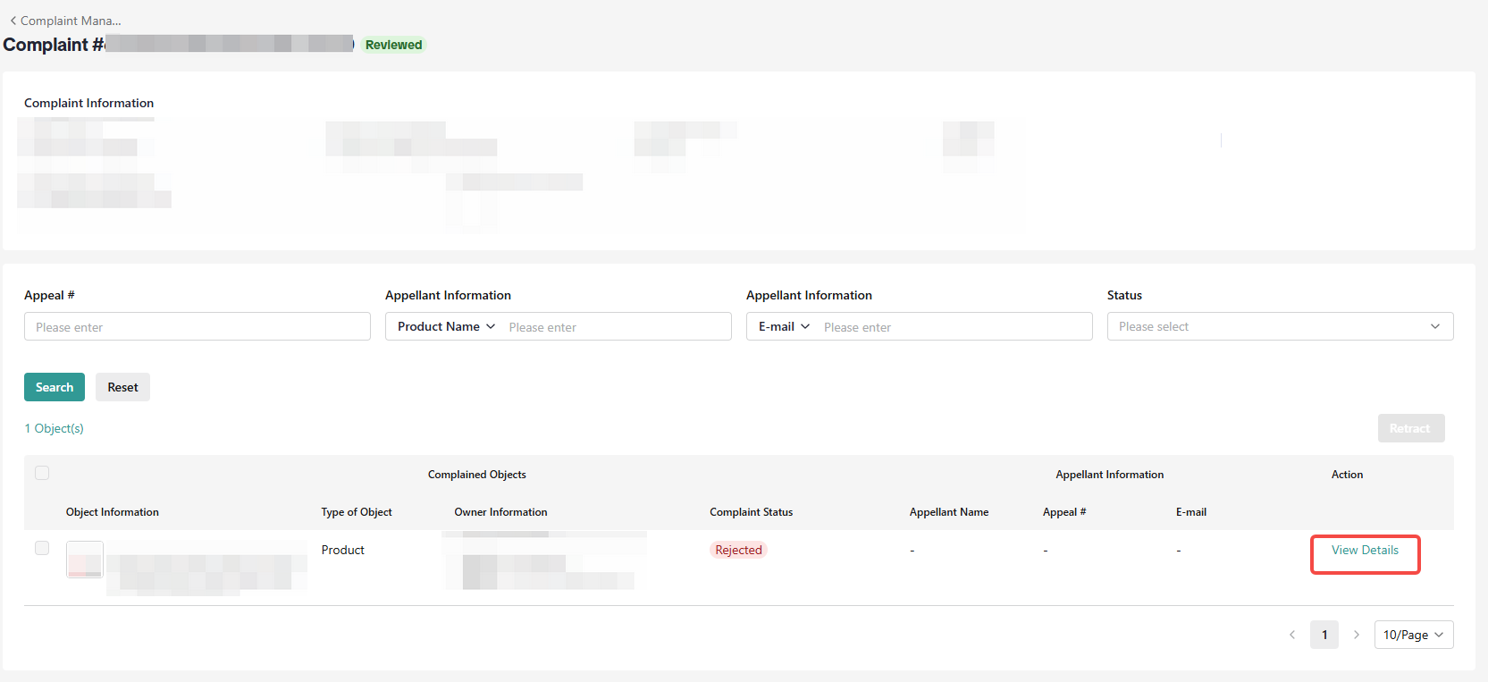This screenshot has height=682, width=1488.
Task: Toggle the select-all checkbox in table header
Action: [x=42, y=474]
